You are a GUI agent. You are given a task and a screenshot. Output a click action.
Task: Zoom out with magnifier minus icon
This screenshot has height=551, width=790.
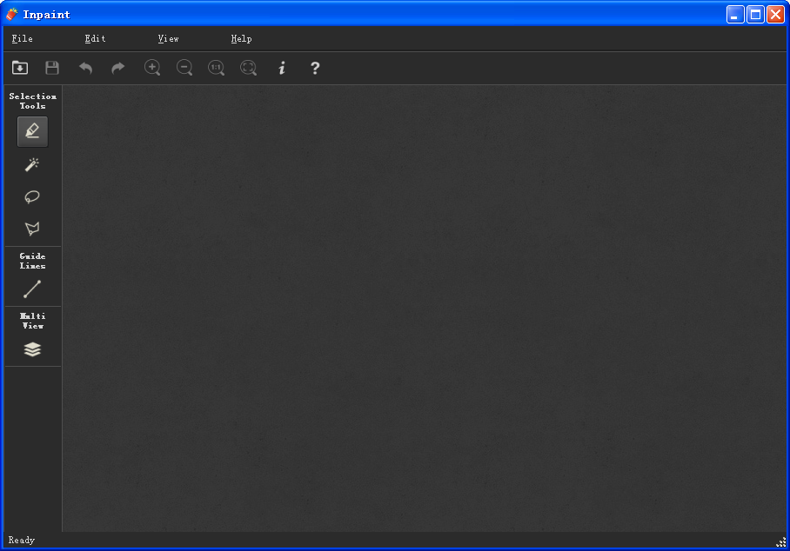coord(184,68)
